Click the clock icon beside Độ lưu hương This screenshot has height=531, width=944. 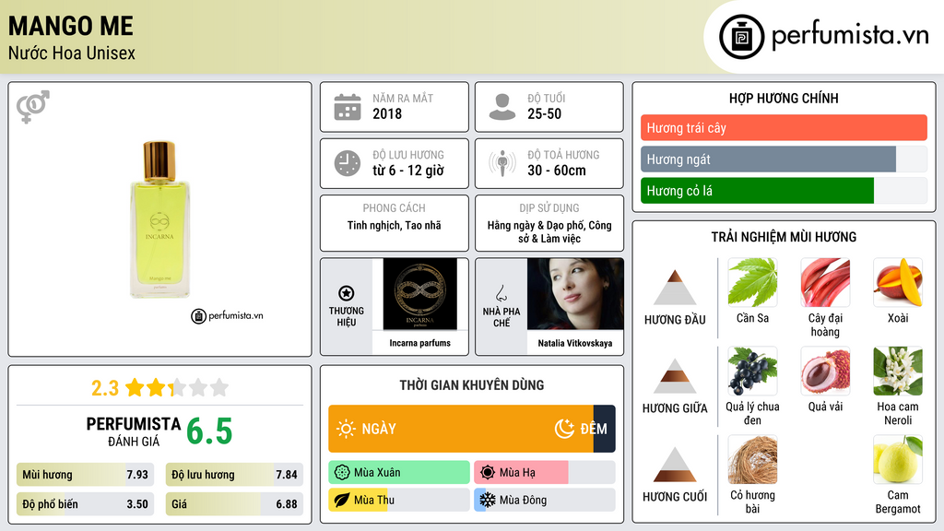[x=348, y=163]
